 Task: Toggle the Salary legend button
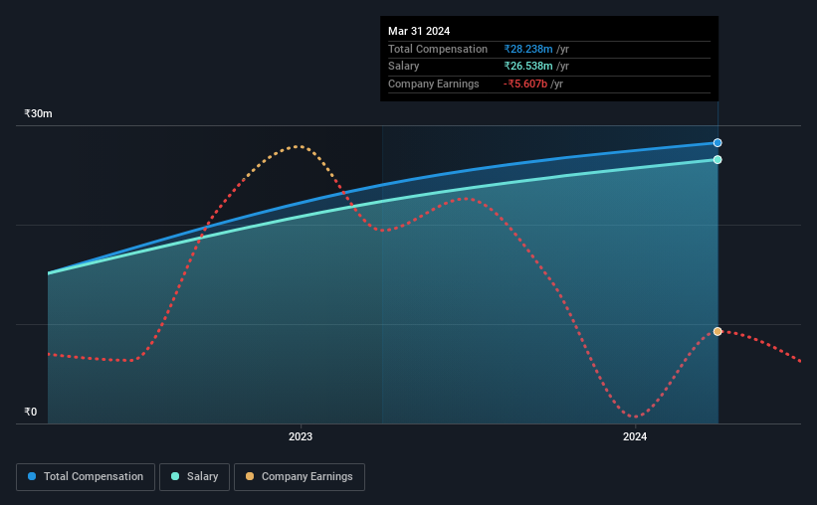pos(194,477)
